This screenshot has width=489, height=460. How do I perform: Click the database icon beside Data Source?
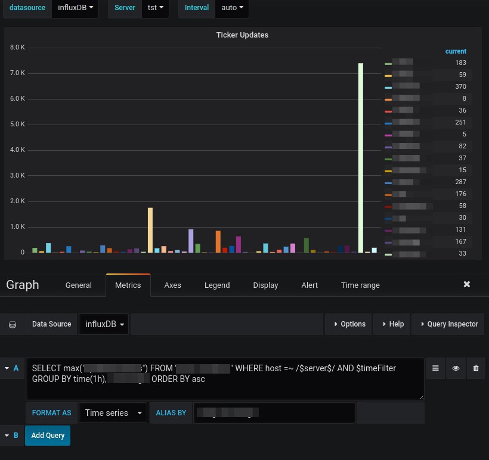(13, 324)
